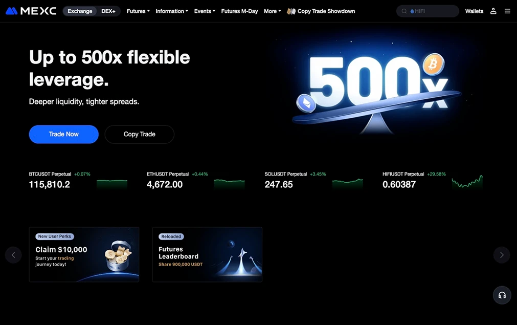This screenshot has width=517, height=325.
Task: Click the Reloaded tag
Action: tap(171, 236)
